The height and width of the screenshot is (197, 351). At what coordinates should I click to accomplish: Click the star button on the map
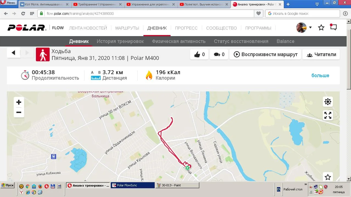(x=328, y=177)
